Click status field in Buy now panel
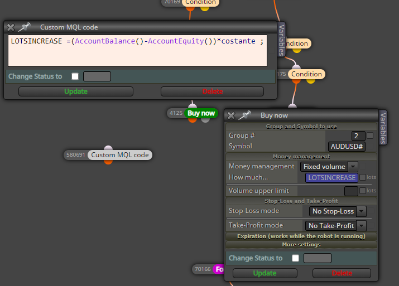 click(x=318, y=258)
